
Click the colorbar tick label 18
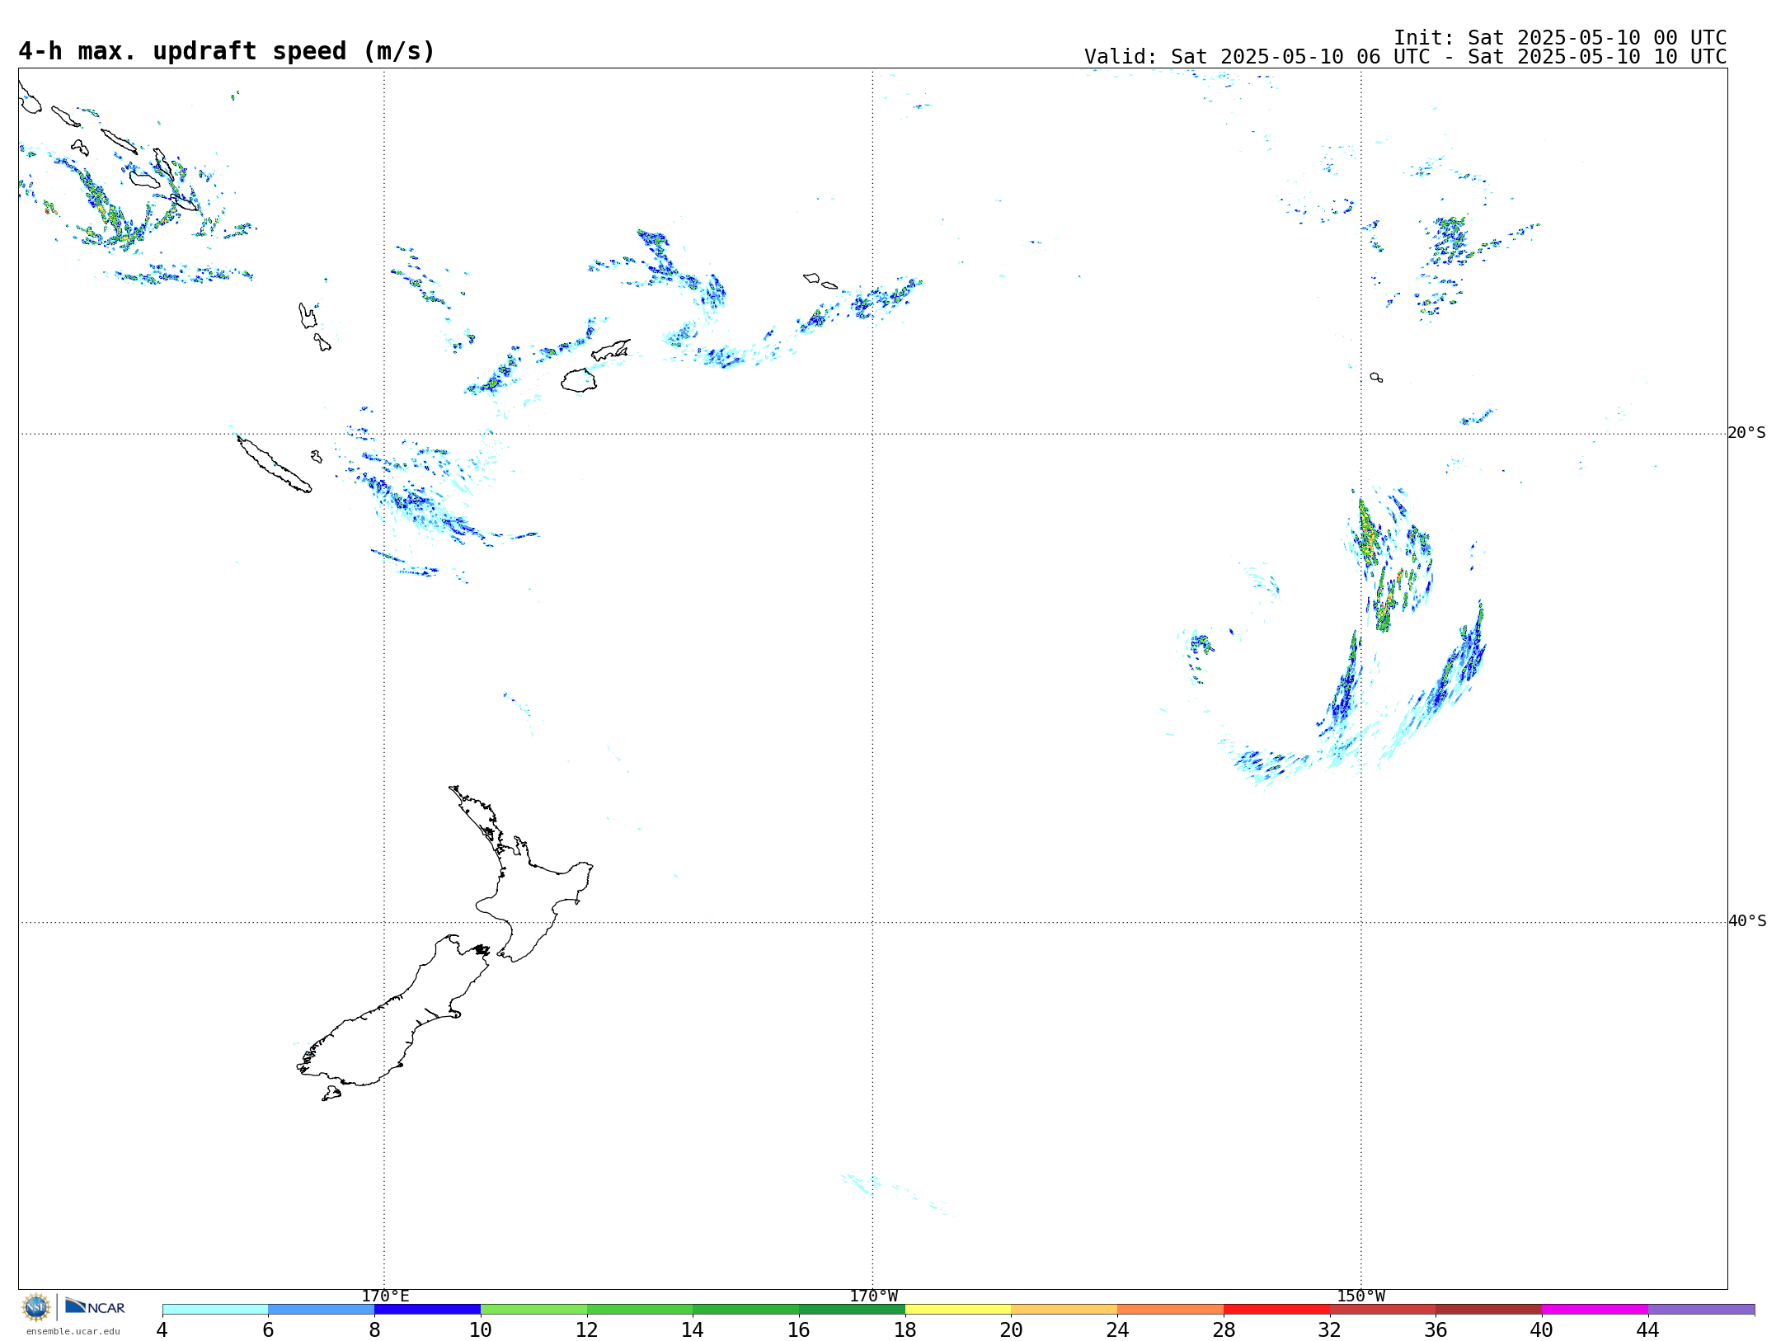(x=905, y=1330)
